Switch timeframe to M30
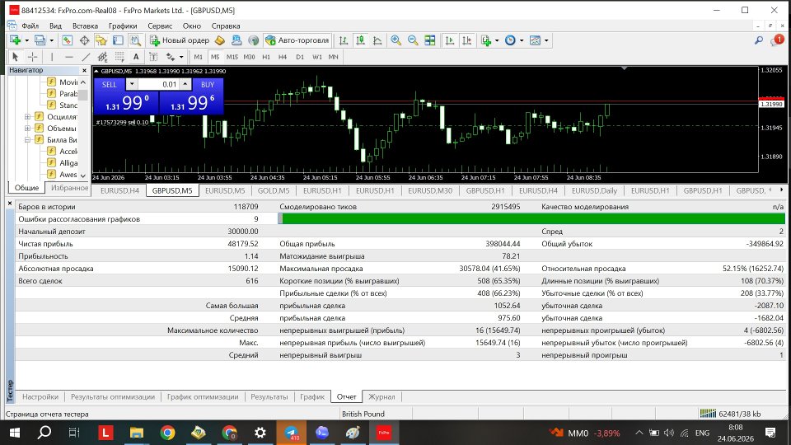This screenshot has width=791, height=445. point(249,57)
